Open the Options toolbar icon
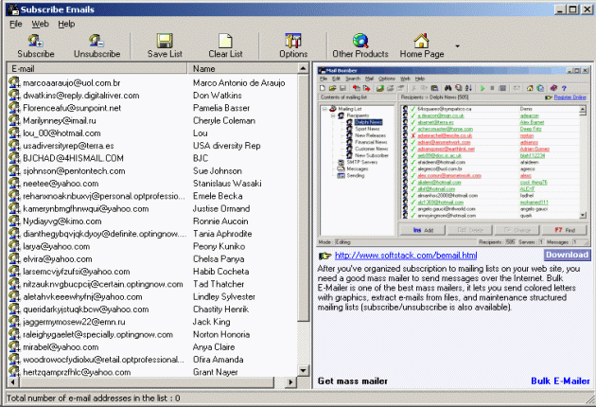 (x=293, y=40)
